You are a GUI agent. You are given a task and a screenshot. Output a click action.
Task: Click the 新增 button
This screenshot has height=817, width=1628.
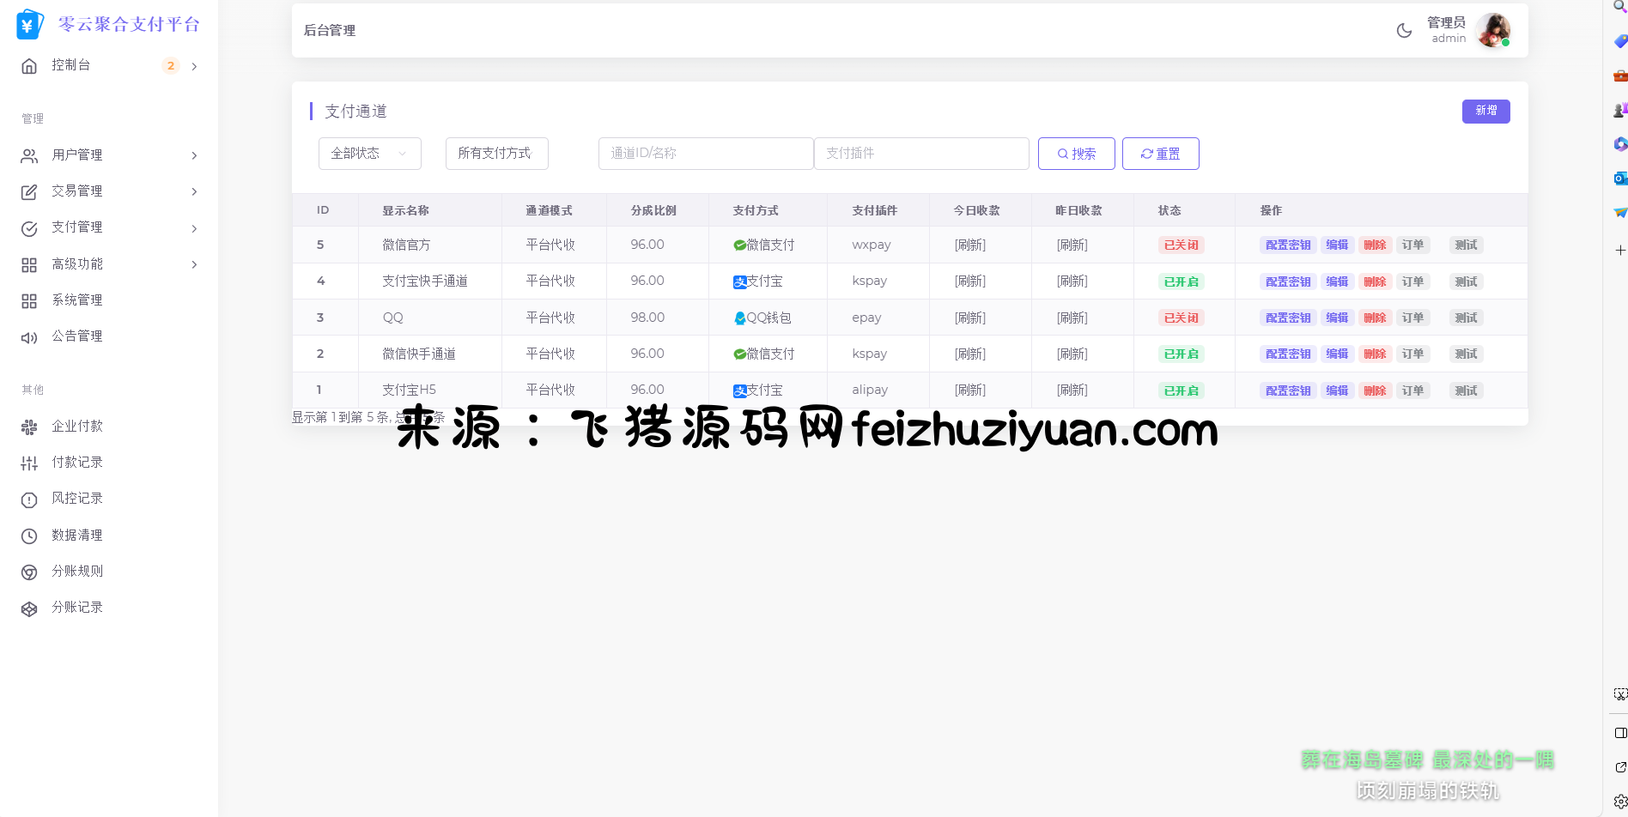[x=1485, y=112]
